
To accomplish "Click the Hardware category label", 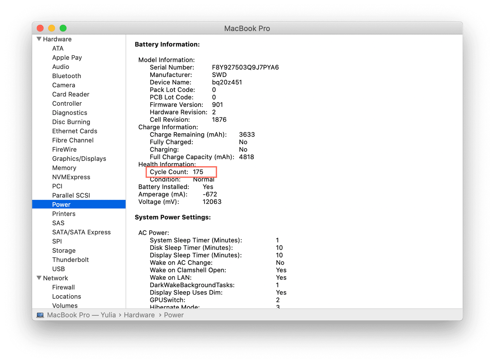I will [x=57, y=39].
